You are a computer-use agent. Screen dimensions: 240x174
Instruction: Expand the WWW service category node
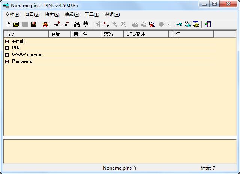(x=7, y=55)
